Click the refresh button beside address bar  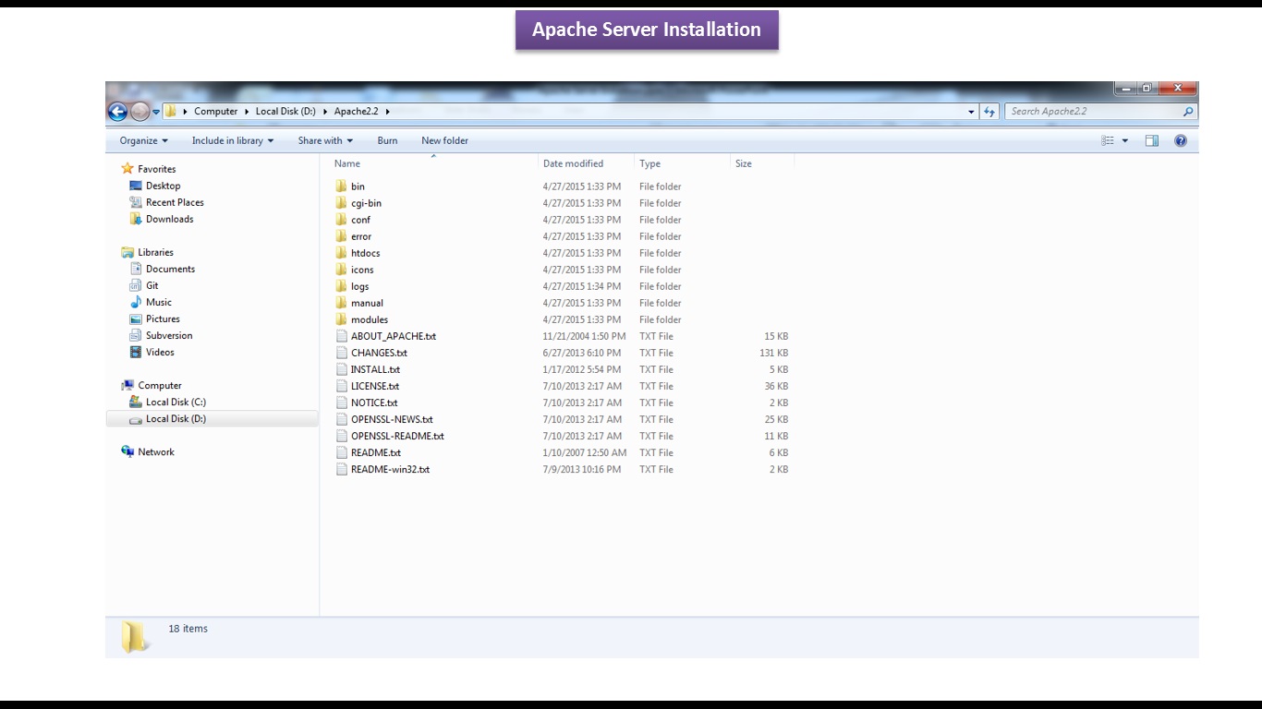coord(990,112)
